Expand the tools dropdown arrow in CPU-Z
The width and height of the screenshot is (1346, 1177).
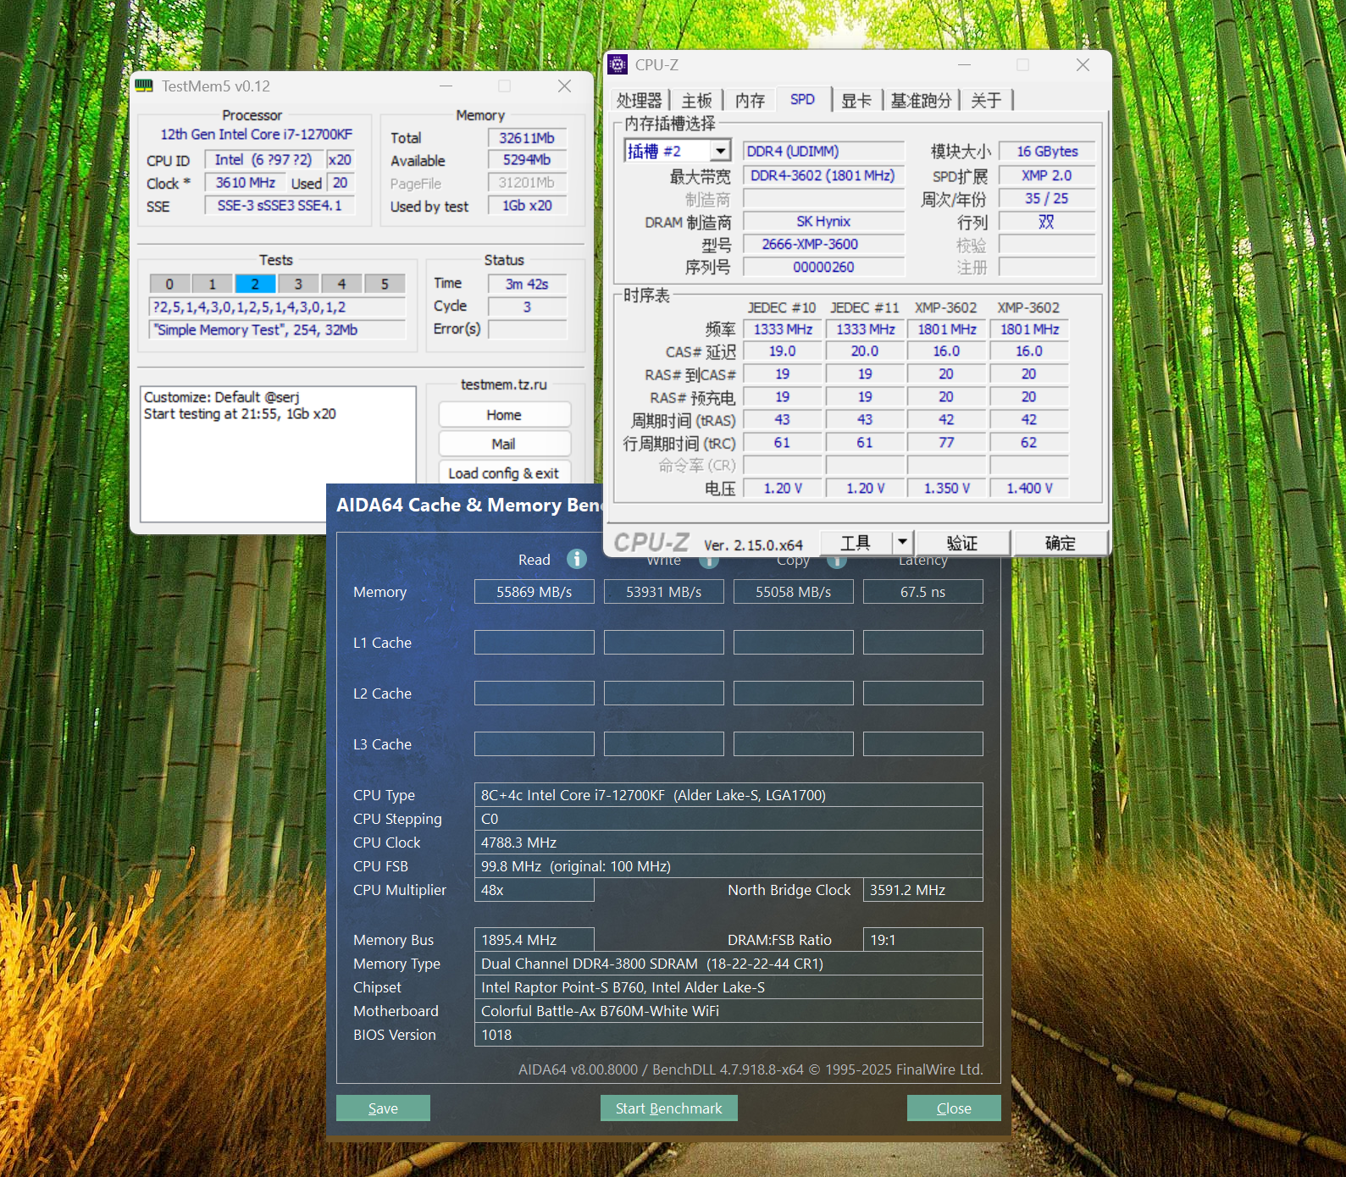point(902,542)
